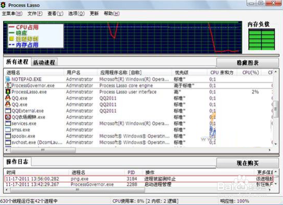Image resolution: width=283 pixels, height=205 pixels.
Task: Click the spoolsv.exe process icon
Action: pos(8,136)
